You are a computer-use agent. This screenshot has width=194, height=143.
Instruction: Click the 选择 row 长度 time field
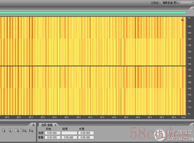[86, 133]
